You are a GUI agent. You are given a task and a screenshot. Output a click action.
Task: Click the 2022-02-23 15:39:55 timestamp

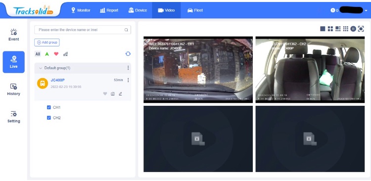[x=66, y=87]
